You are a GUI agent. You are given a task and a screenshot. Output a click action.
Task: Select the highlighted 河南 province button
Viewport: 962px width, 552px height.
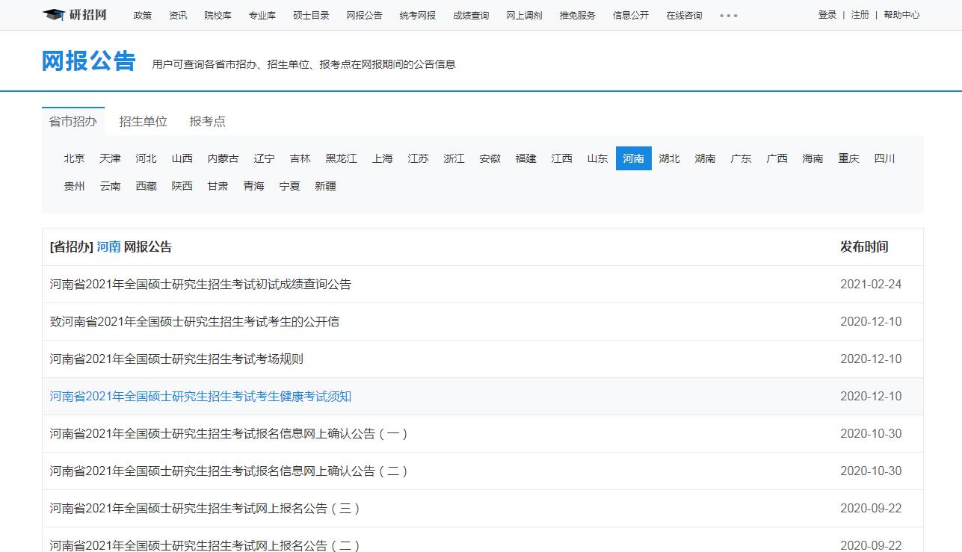[634, 158]
